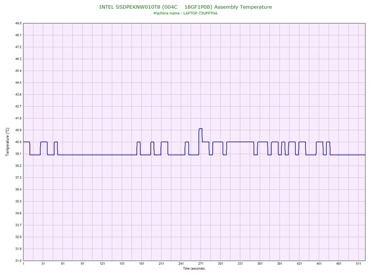The width and height of the screenshot is (371, 278).
Task: Click the 391 tick on time axis
Action: click(x=280, y=264)
